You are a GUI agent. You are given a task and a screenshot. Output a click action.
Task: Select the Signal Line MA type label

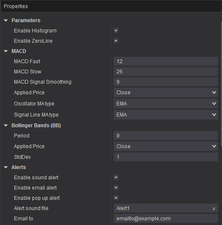point(36,115)
